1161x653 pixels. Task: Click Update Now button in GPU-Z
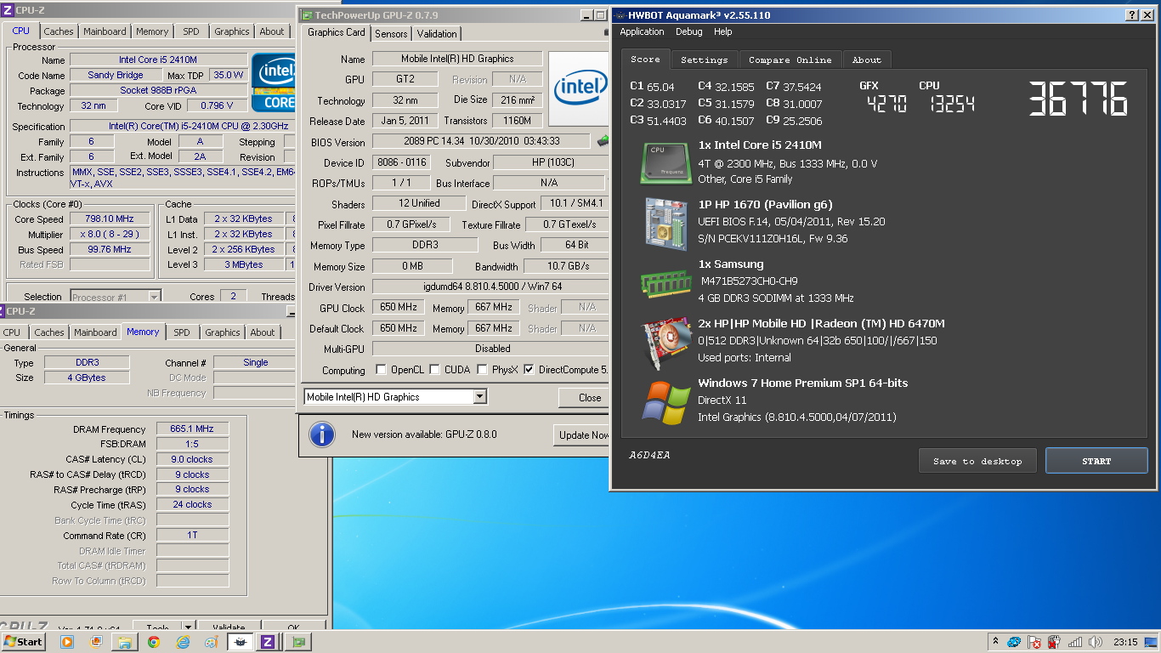tap(581, 434)
